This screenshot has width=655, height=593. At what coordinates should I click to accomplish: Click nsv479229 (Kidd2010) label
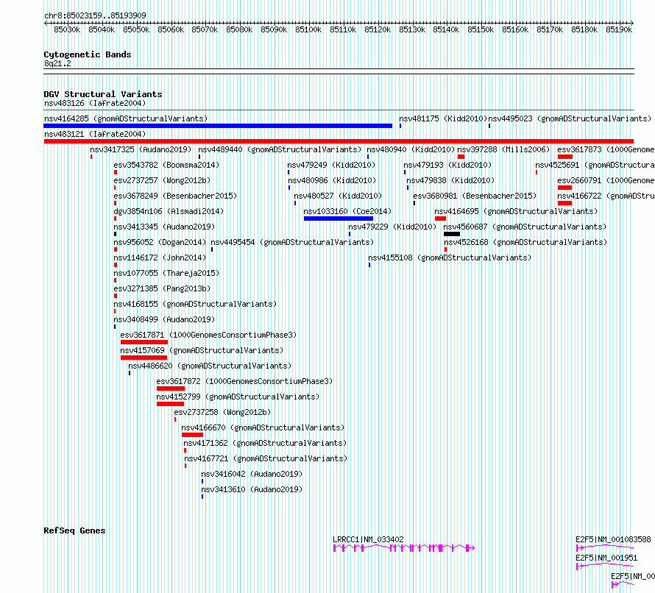point(392,227)
